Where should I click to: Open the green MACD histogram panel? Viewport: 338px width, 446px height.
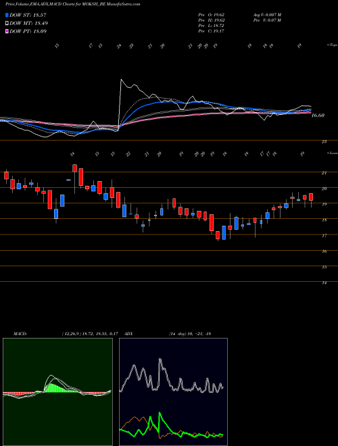57,392
